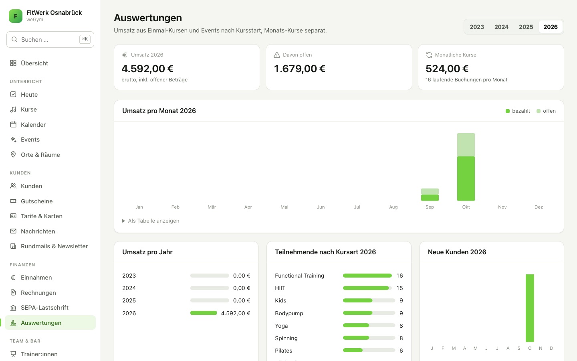Click the Trainer:innen trophy icon
Image resolution: width=577 pixels, height=361 pixels.
pos(13,354)
